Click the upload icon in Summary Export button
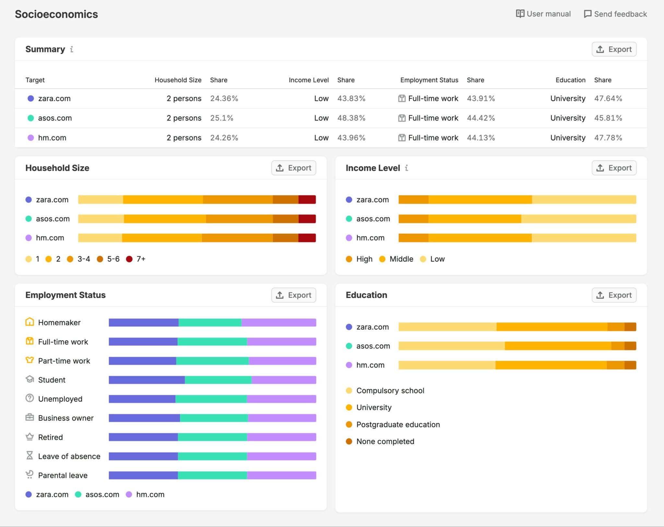664x527 pixels. (600, 49)
